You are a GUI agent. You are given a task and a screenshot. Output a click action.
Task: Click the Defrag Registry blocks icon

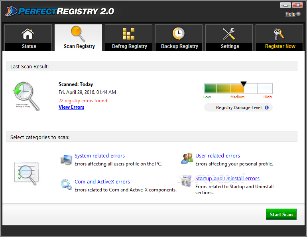click(x=128, y=34)
